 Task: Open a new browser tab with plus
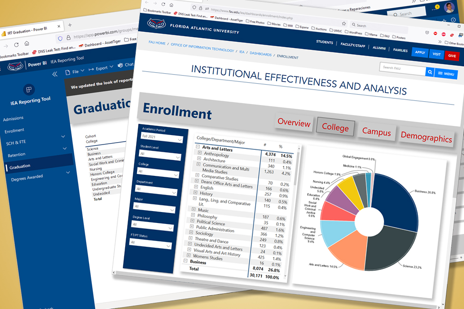pos(69,25)
